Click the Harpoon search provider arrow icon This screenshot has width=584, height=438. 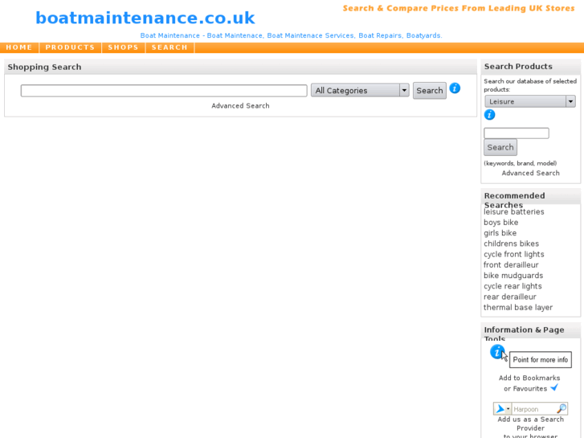(x=500, y=409)
